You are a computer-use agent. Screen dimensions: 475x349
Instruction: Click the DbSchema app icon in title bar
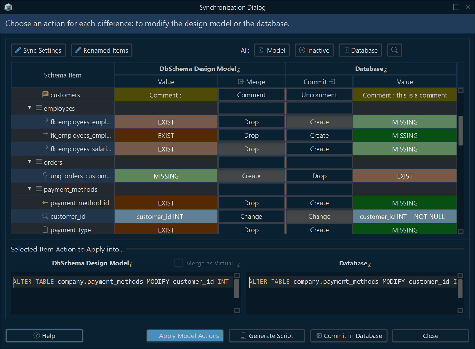[x=8, y=7]
